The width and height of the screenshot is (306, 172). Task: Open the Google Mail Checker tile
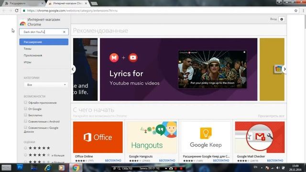pyautogui.click(x=260, y=137)
